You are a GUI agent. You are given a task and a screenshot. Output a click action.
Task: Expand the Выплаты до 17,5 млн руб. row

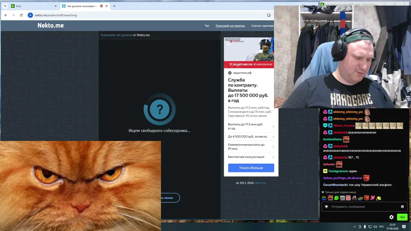(x=251, y=126)
